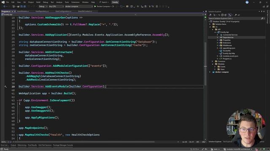Image resolution: width=270 pixels, height=151 pixels.
Task: Expand the Middleware folder
Action: pos(218,46)
